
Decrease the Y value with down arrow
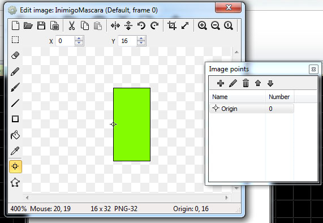[141, 42]
